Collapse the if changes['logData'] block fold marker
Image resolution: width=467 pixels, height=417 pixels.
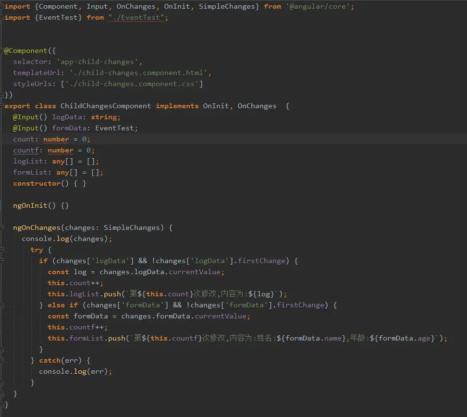pos(2,261)
